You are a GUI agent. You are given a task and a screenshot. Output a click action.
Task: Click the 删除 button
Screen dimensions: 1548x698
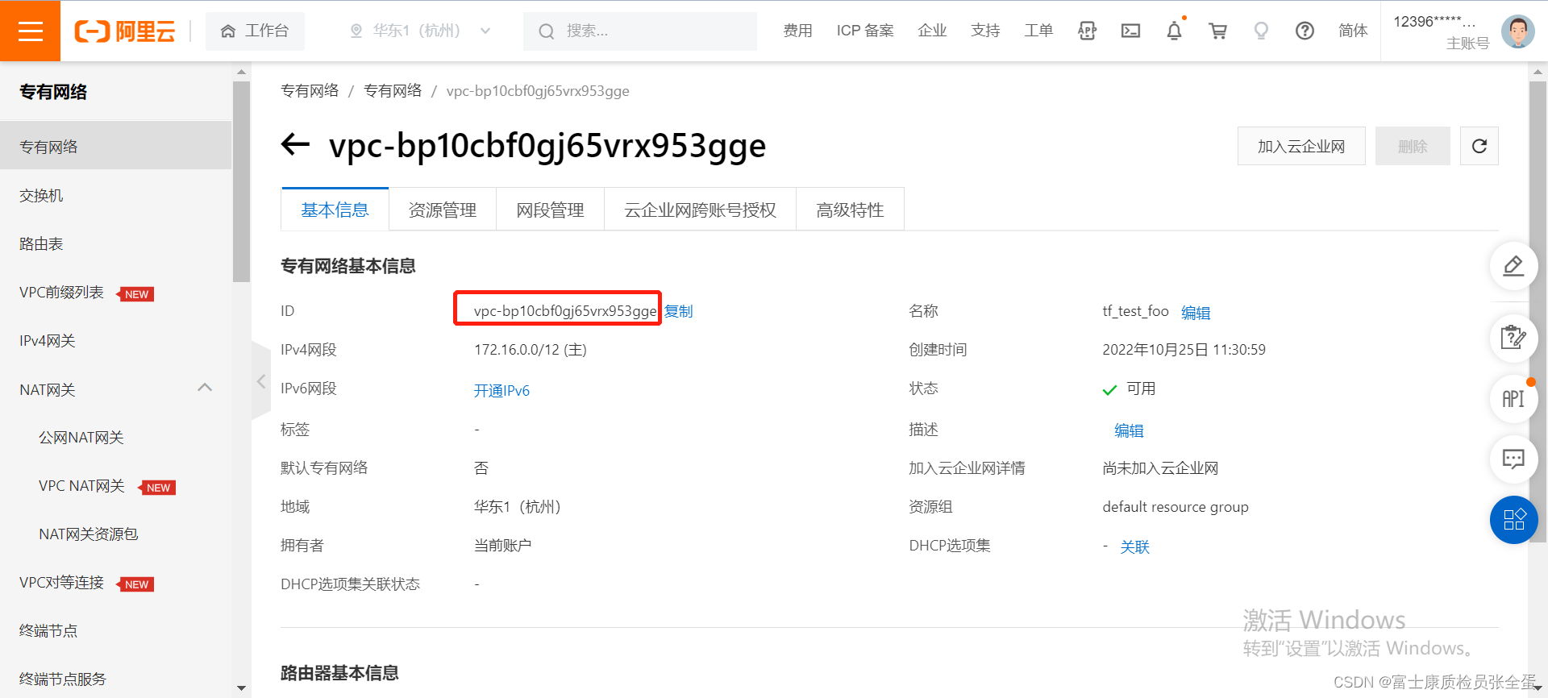1413,146
